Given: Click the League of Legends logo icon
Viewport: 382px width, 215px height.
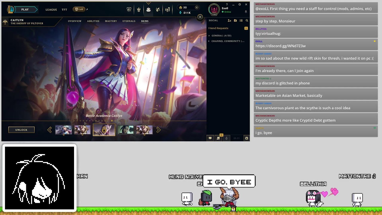Looking at the screenshot, I should (x=11, y=10).
